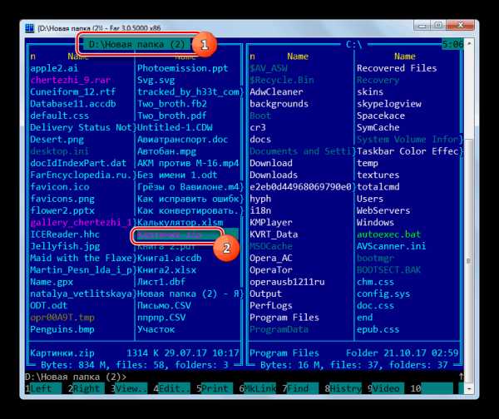This screenshot has height=419, width=499.
Task: Select file Калькулятор.xlsm
Action: 180,222
